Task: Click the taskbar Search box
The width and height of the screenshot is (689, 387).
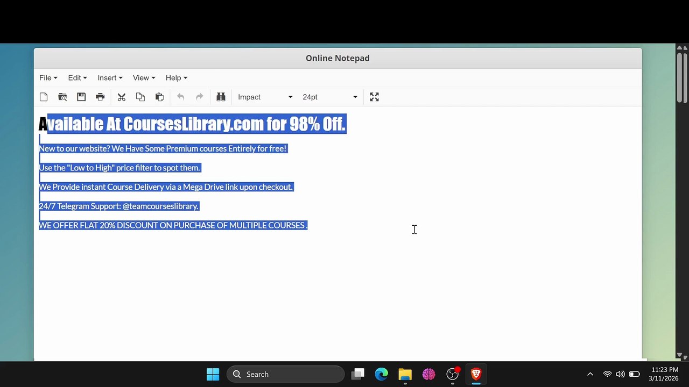Action: tap(286, 374)
